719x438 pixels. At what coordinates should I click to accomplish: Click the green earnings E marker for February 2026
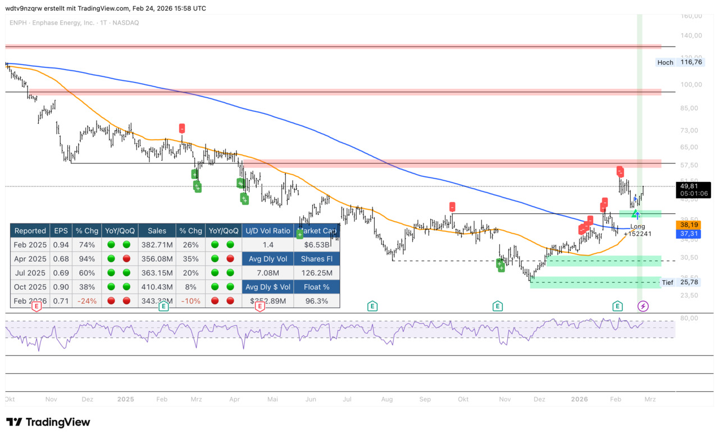[617, 306]
